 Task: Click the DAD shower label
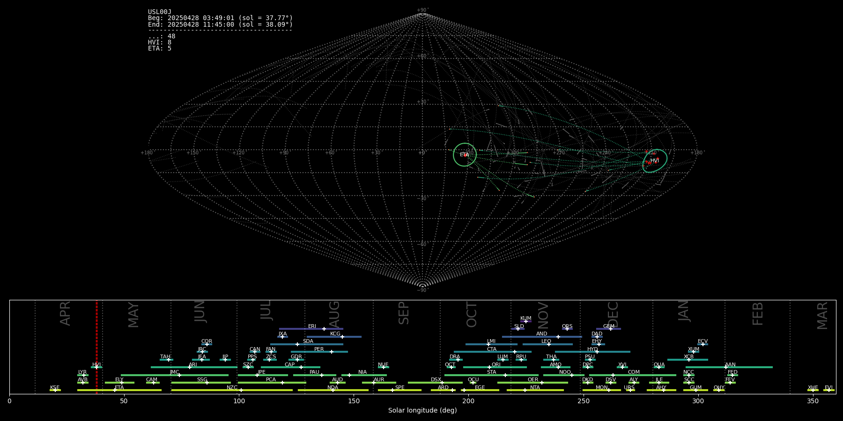point(597,334)
